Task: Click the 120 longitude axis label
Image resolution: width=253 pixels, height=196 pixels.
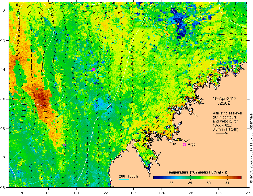Action: click(48, 193)
